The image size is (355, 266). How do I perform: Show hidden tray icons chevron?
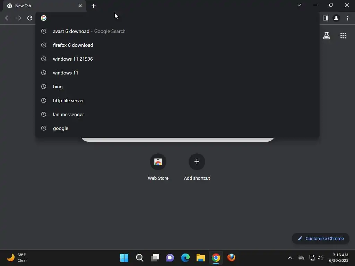click(x=290, y=258)
